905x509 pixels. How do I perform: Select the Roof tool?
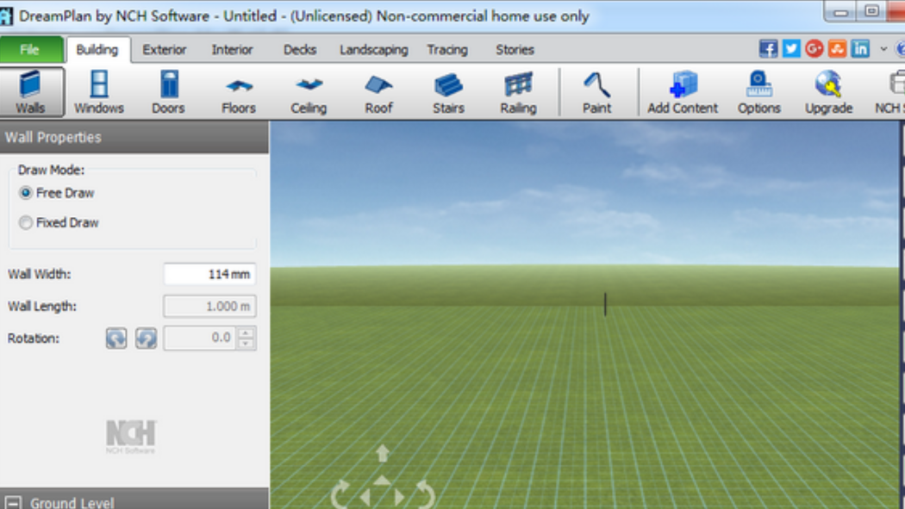pos(378,92)
